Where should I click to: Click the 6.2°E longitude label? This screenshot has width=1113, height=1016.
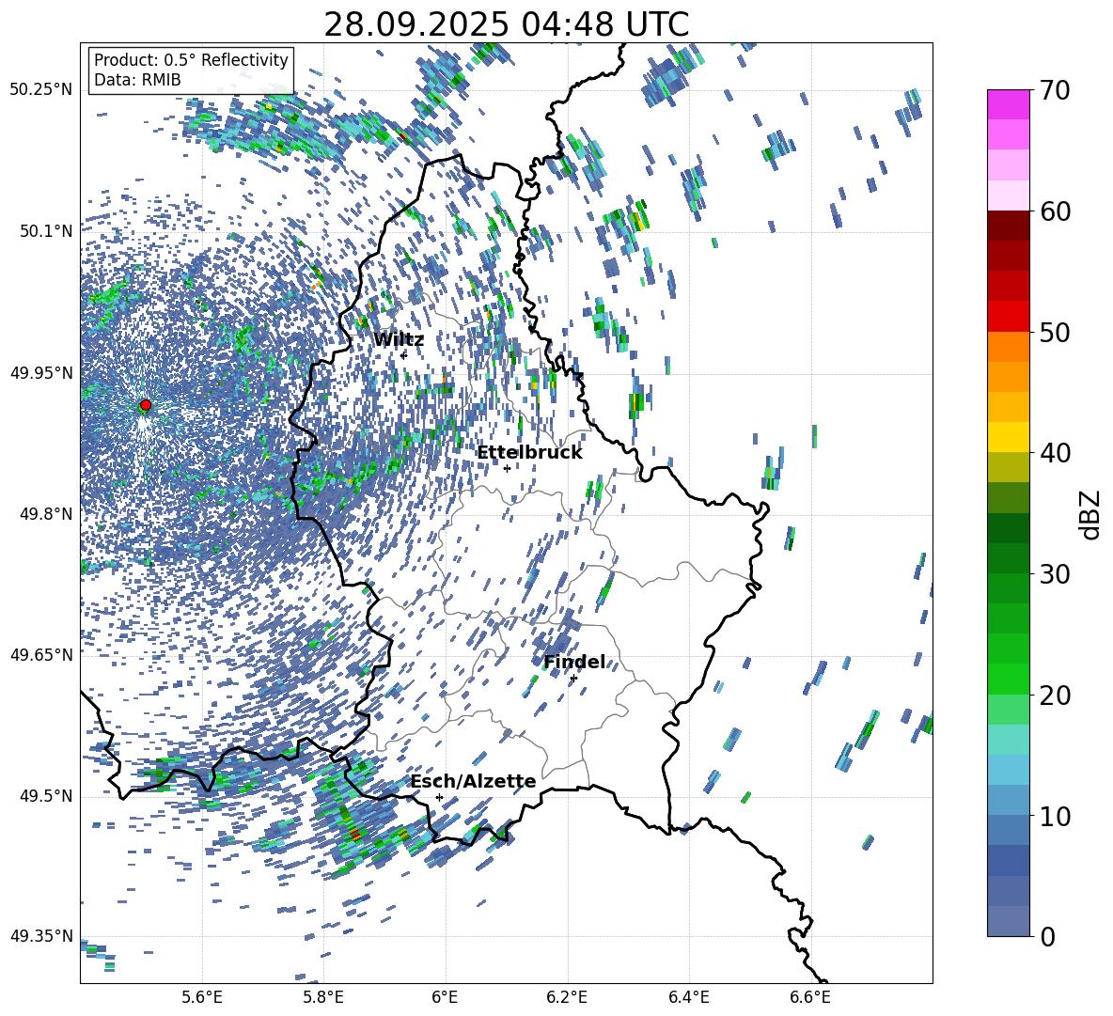(x=567, y=997)
